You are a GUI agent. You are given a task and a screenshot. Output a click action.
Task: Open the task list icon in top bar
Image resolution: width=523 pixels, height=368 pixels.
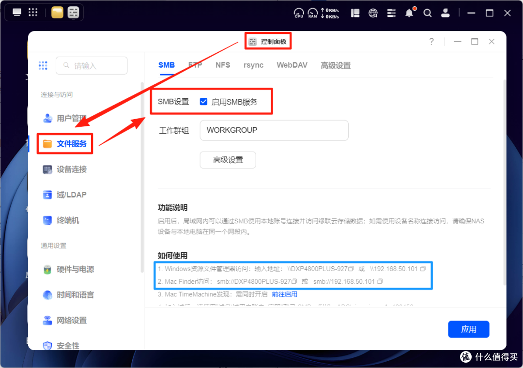[x=391, y=13]
